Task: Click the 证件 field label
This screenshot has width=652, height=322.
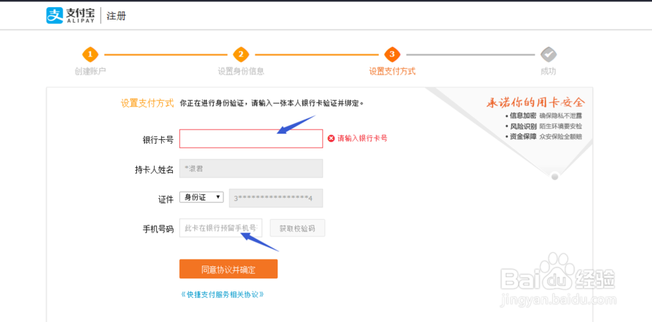Action: click(166, 200)
